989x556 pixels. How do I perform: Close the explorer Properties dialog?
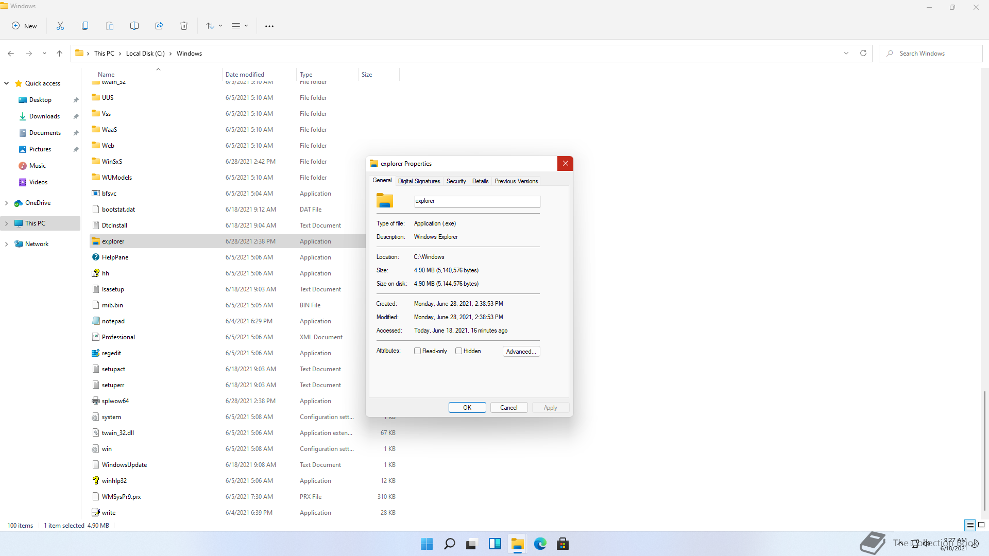click(x=565, y=164)
